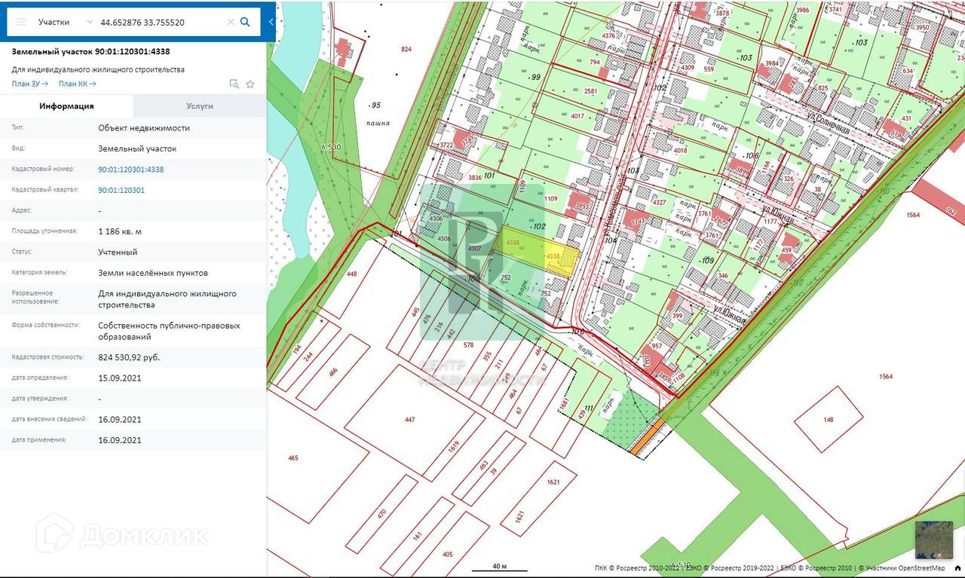The width and height of the screenshot is (965, 578).
Task: Switch basemap via satellite thumbnail
Action: pyautogui.click(x=933, y=539)
